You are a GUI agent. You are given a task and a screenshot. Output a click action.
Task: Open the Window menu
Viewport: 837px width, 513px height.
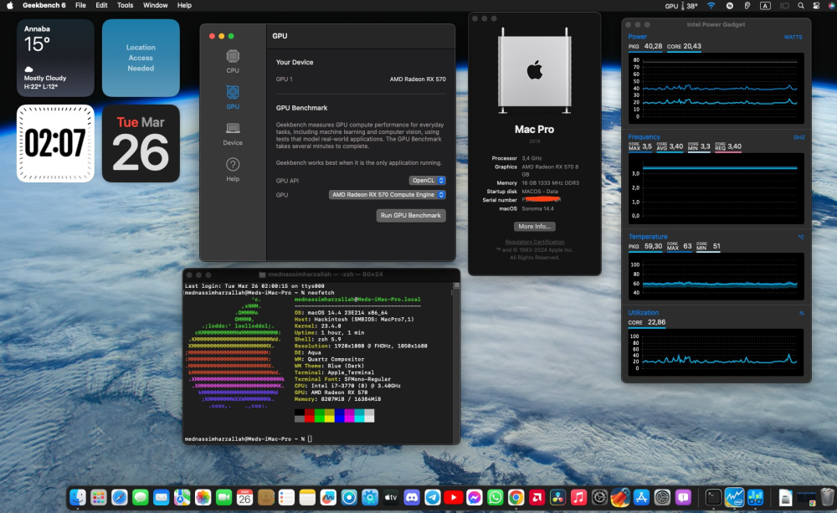pyautogui.click(x=156, y=5)
